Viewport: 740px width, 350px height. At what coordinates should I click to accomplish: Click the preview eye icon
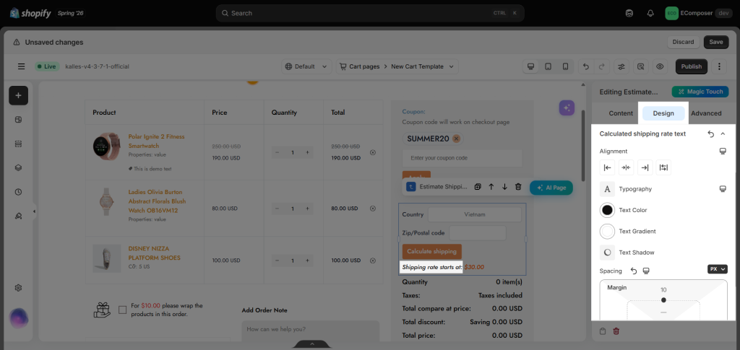tap(660, 66)
